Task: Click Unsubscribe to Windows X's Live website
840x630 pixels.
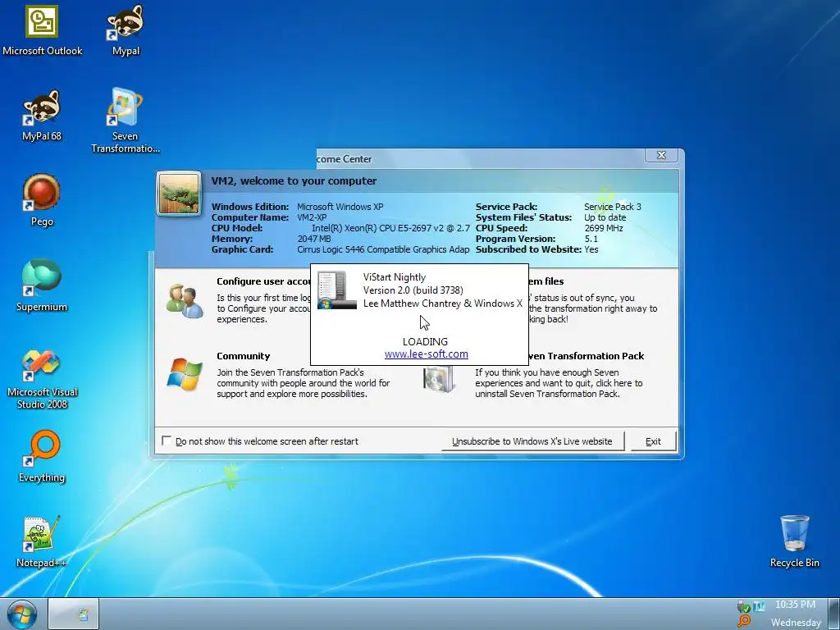Action: (532, 441)
